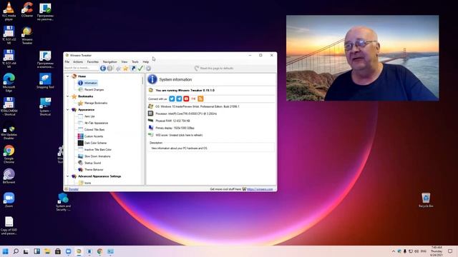Open CCleaner desktop icon
458x257 pixels.
[27, 10]
